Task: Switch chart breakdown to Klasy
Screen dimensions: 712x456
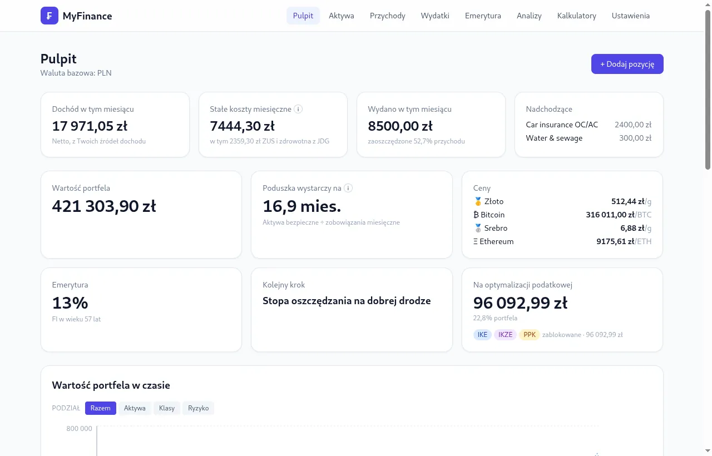Action: tap(167, 408)
